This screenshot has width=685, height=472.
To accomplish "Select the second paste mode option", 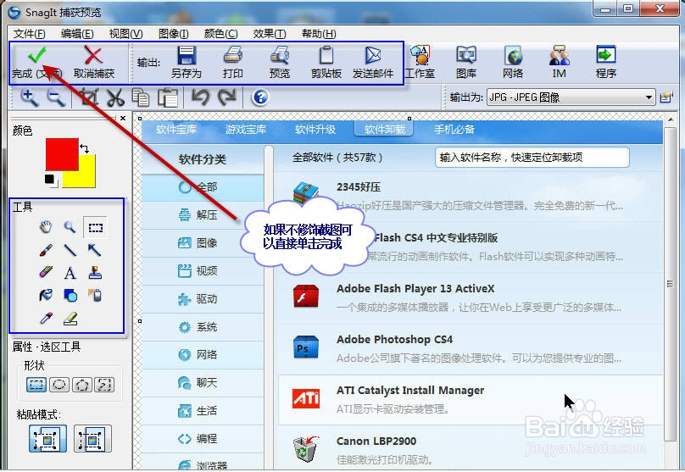I will [x=92, y=438].
